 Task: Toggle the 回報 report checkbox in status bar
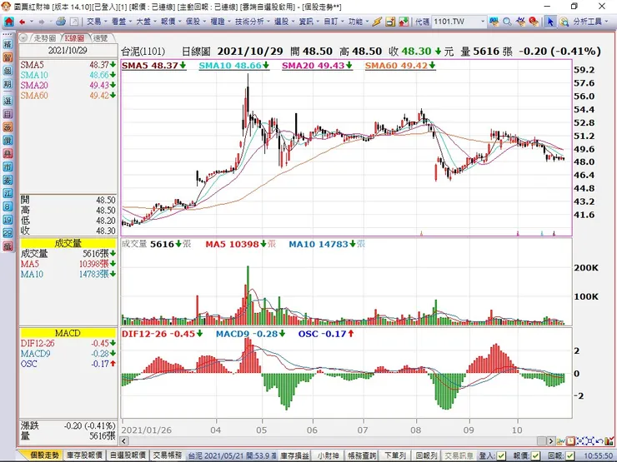(569, 455)
